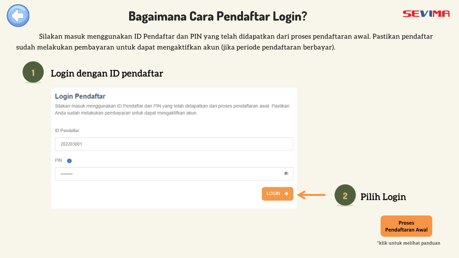
Task: Click the klik untuk melihat panduan note
Action: (408, 243)
